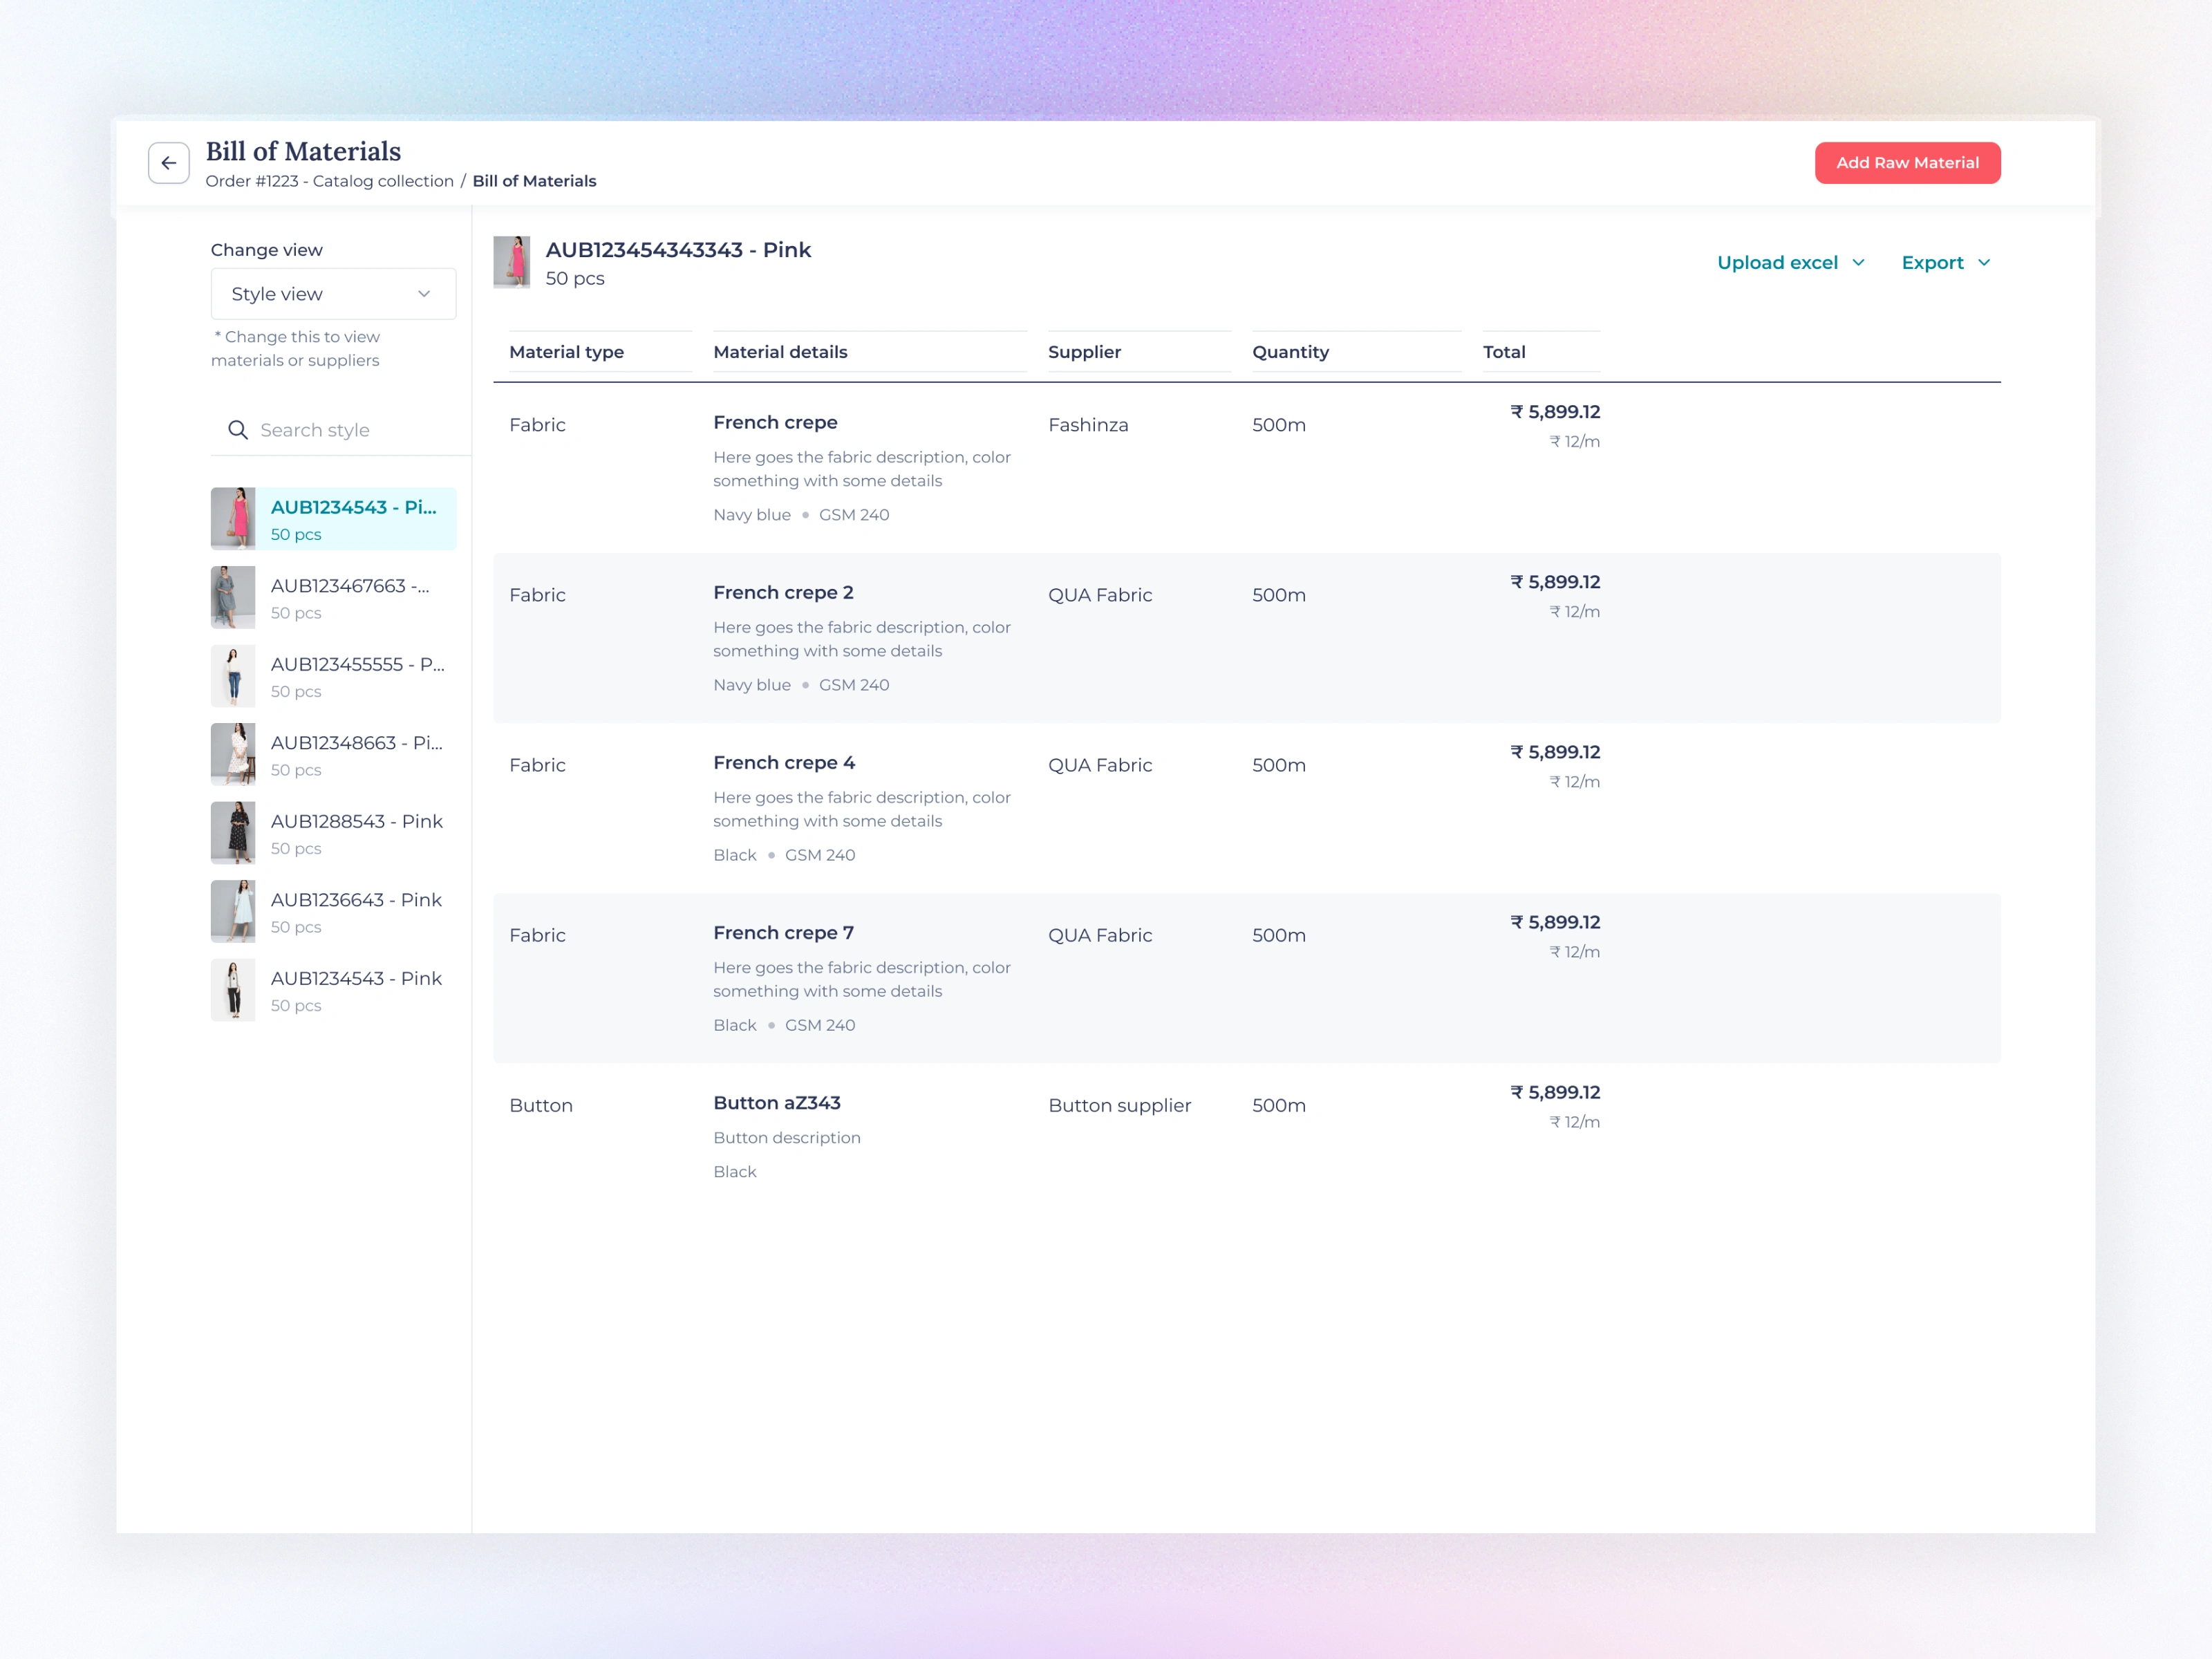Click the Total column header
Viewport: 2212px width, 1659px height.
coord(1503,352)
